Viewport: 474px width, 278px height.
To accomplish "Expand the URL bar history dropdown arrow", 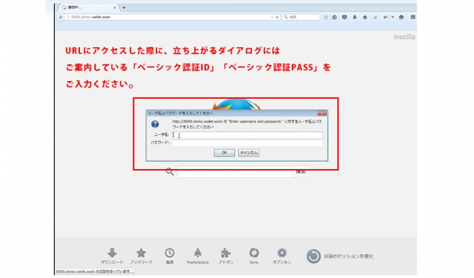I will coord(272,17).
